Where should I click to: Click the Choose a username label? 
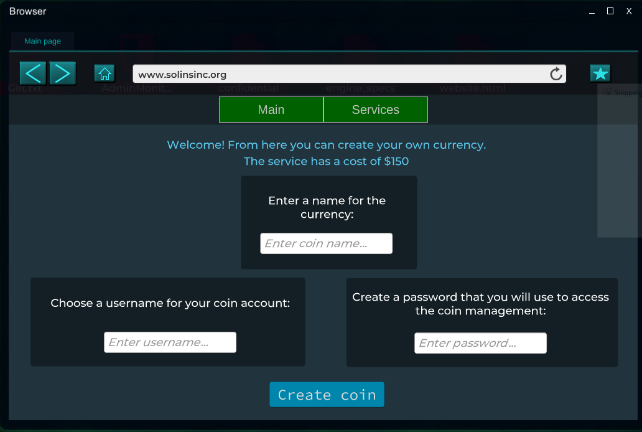click(170, 303)
